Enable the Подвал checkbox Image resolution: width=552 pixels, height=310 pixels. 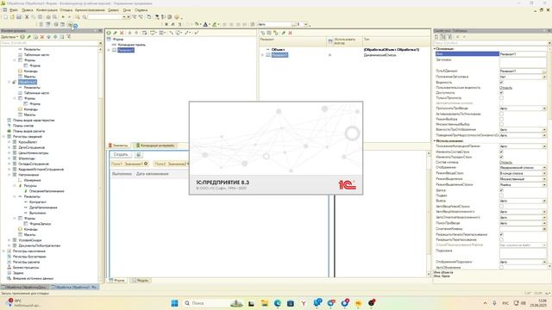(501, 195)
